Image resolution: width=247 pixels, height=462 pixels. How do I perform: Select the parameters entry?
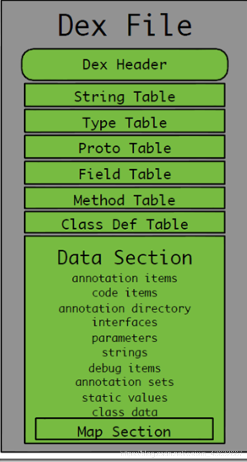point(125,338)
